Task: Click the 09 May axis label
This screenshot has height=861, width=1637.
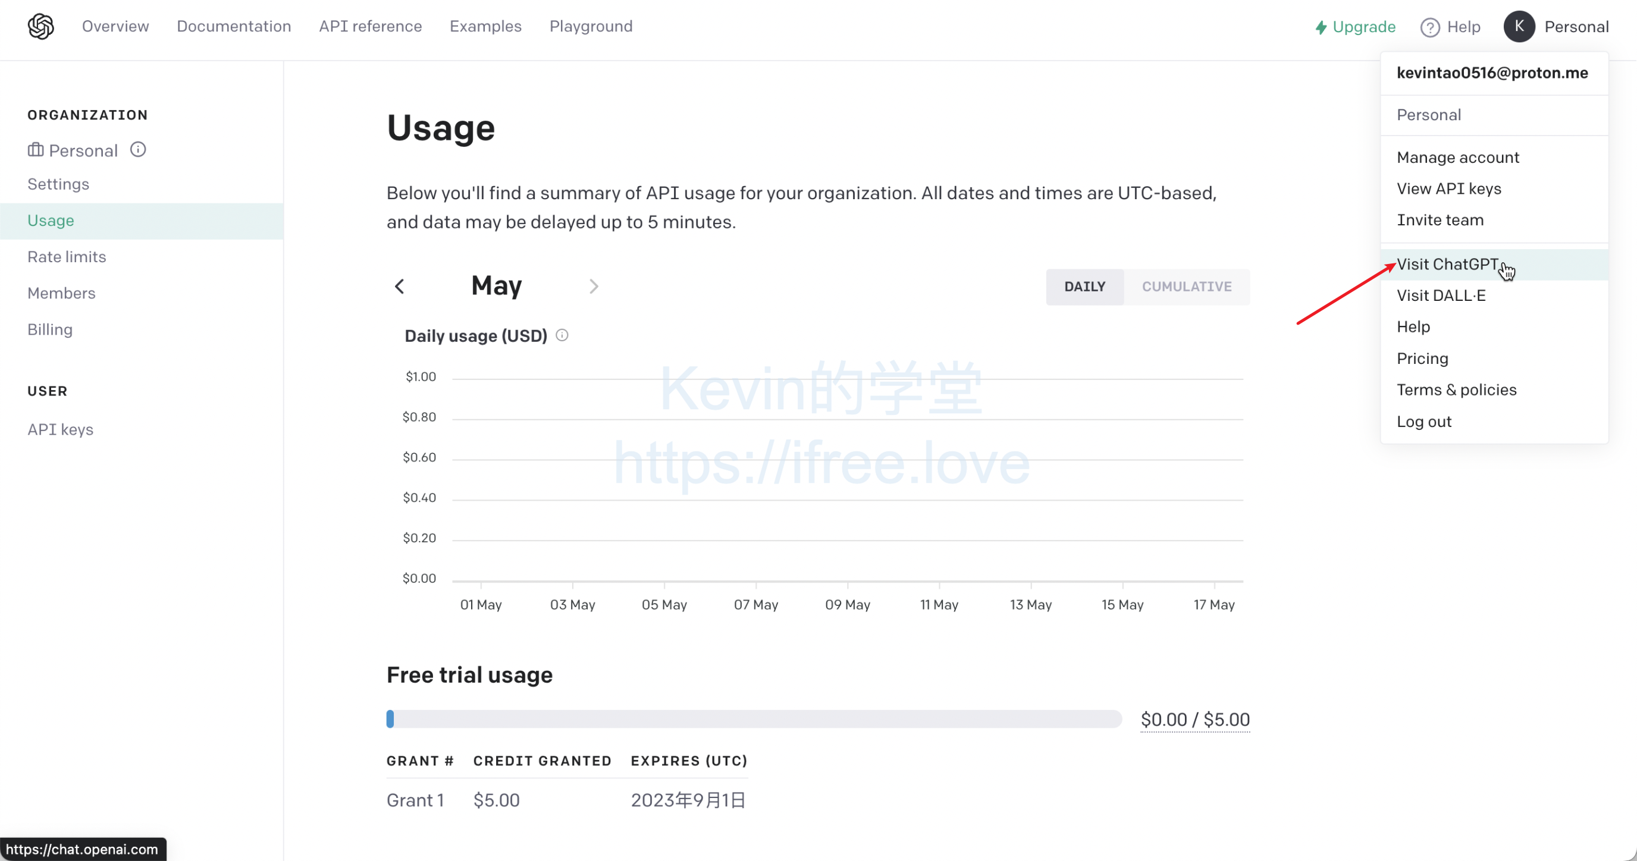Action: click(848, 605)
